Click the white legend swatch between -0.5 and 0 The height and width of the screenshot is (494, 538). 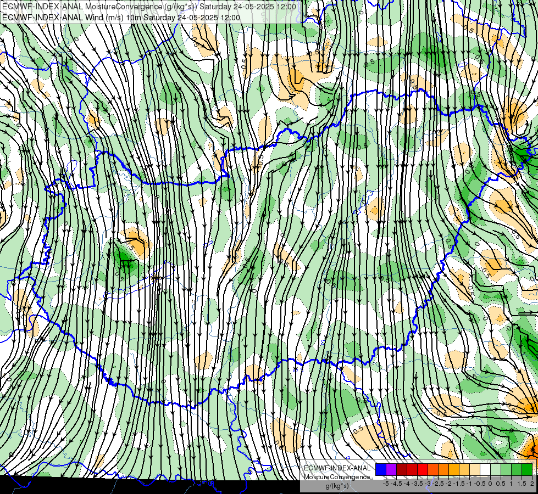point(485,469)
